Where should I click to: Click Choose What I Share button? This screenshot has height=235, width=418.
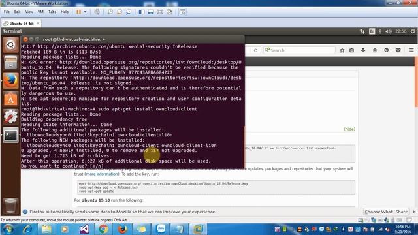[x=386, y=211]
